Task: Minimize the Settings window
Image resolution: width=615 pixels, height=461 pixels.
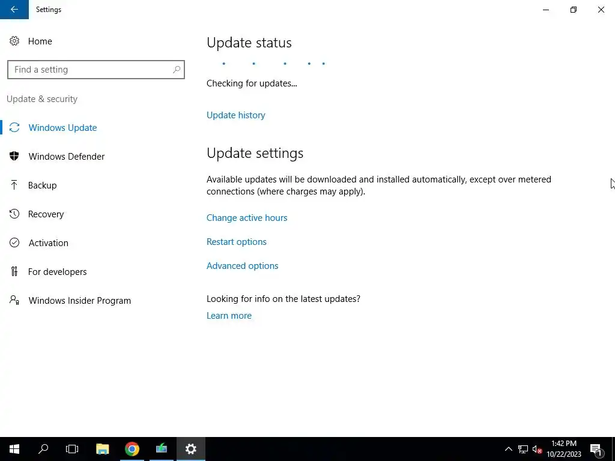Action: click(545, 10)
